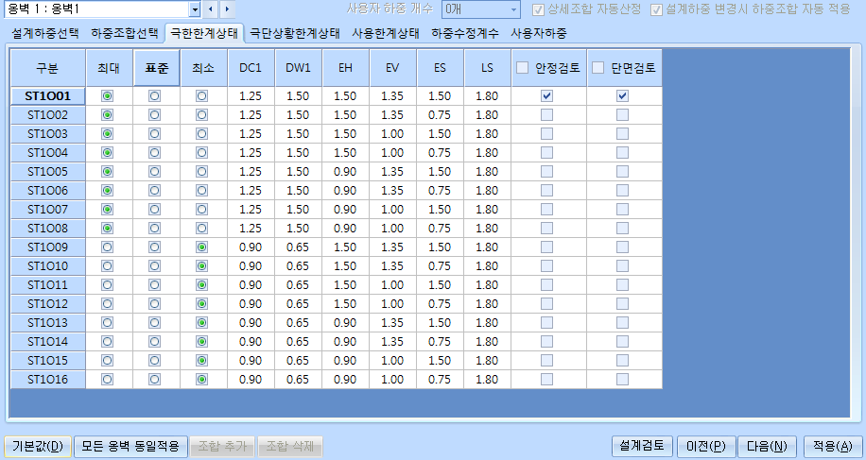Screen dimensions: 866x460
Task: Click EV value 1.00 in ST1O03 row
Action: coord(392,133)
